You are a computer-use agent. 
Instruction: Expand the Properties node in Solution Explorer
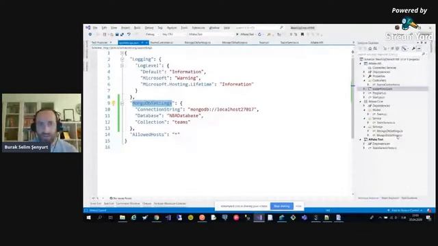pyautogui.click(x=364, y=76)
